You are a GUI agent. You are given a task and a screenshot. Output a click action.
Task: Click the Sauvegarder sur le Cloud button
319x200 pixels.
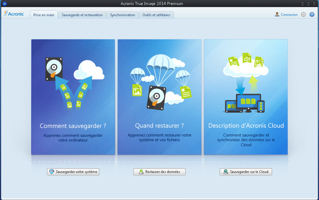[x=246, y=172]
